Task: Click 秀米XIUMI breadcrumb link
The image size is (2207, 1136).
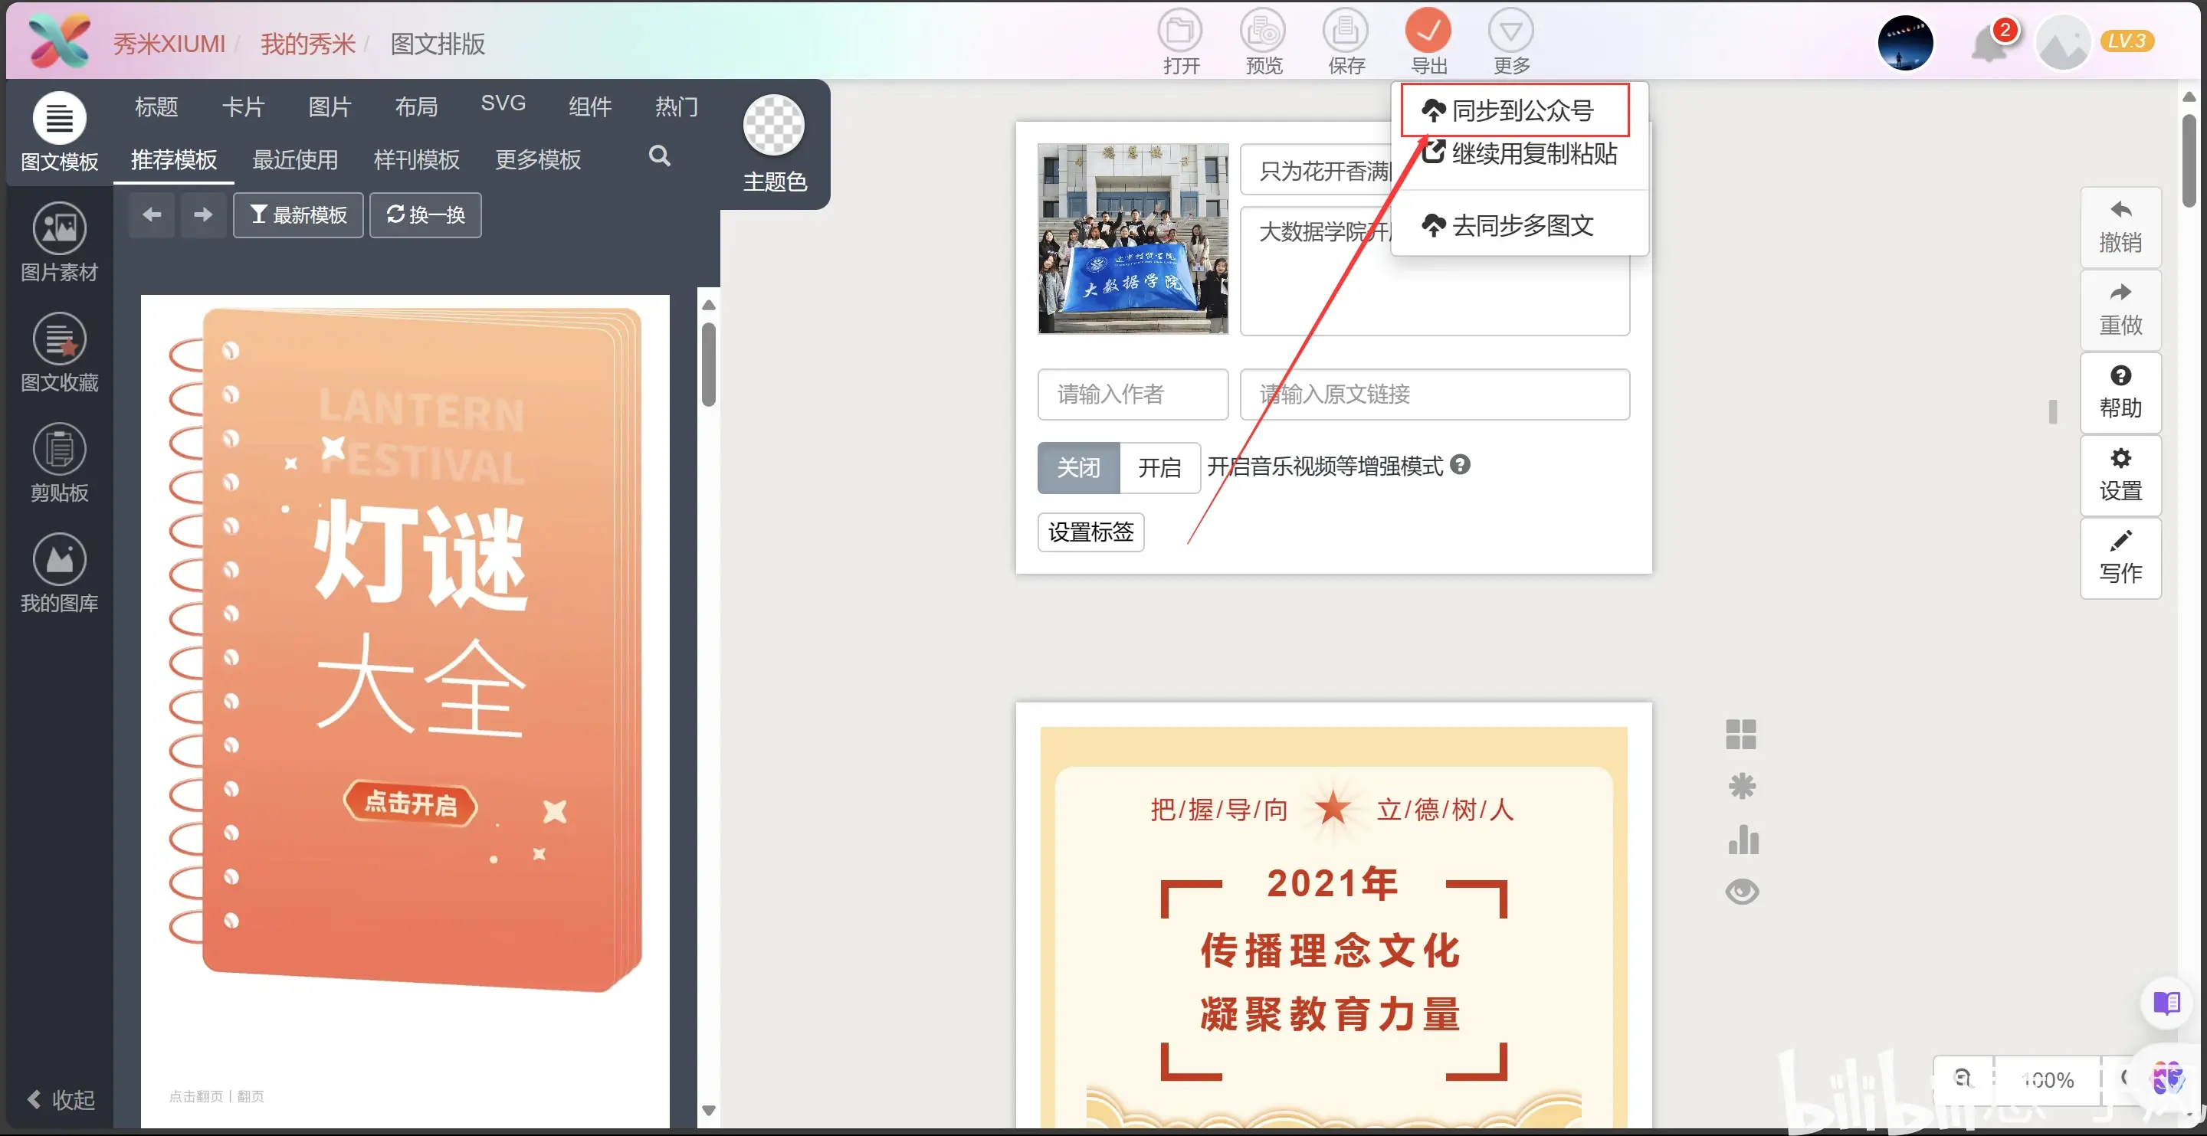Action: (x=169, y=44)
